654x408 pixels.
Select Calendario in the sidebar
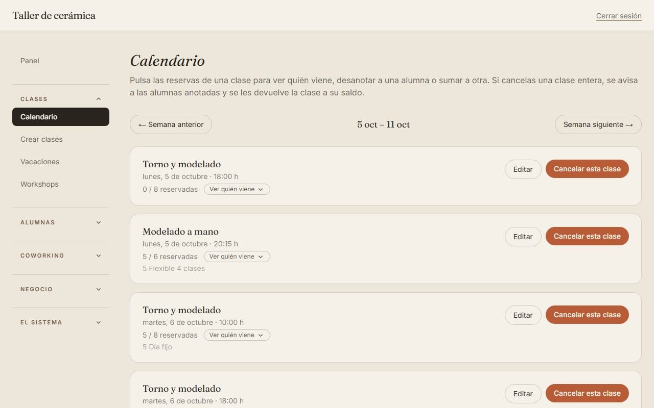(61, 117)
